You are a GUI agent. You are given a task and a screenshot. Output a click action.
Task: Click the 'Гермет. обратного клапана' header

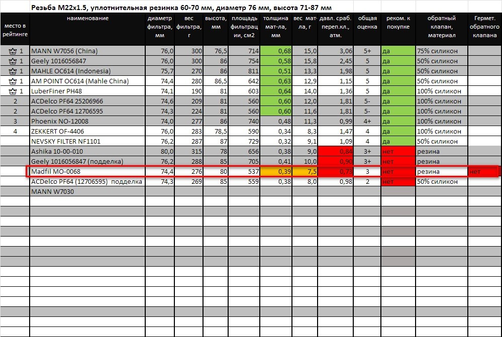coord(484,27)
